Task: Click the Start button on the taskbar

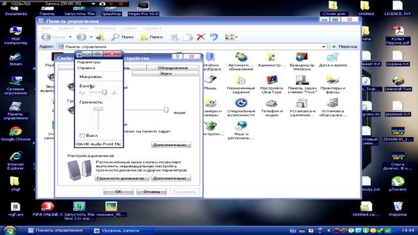Action: click(10, 230)
